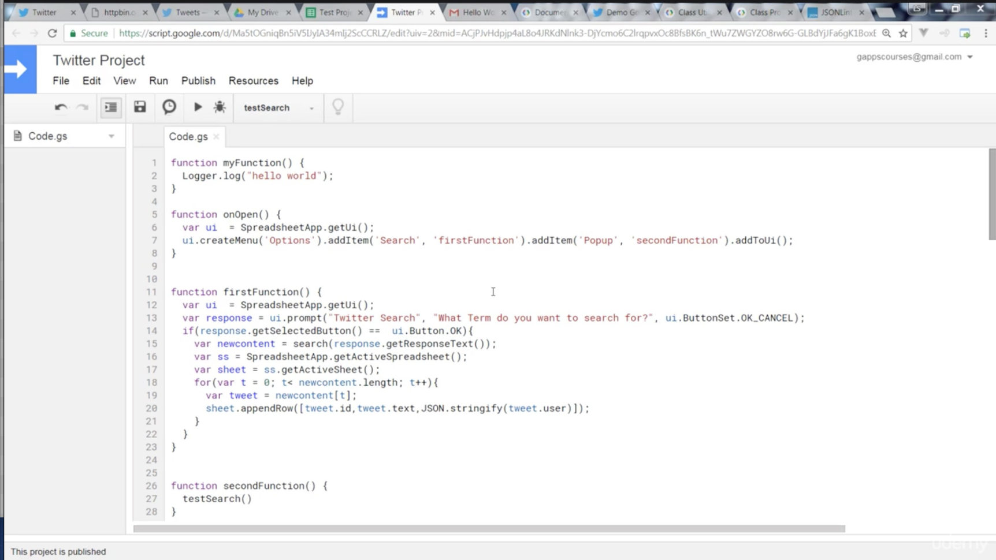The height and width of the screenshot is (560, 996).
Task: Expand the Code.gs options arrow in the sidebar
Action: click(111, 136)
